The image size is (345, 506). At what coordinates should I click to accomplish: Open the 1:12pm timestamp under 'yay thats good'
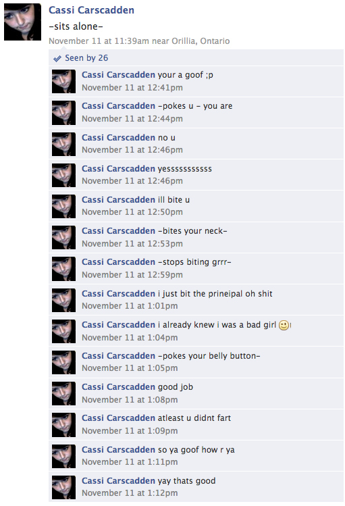[130, 493]
